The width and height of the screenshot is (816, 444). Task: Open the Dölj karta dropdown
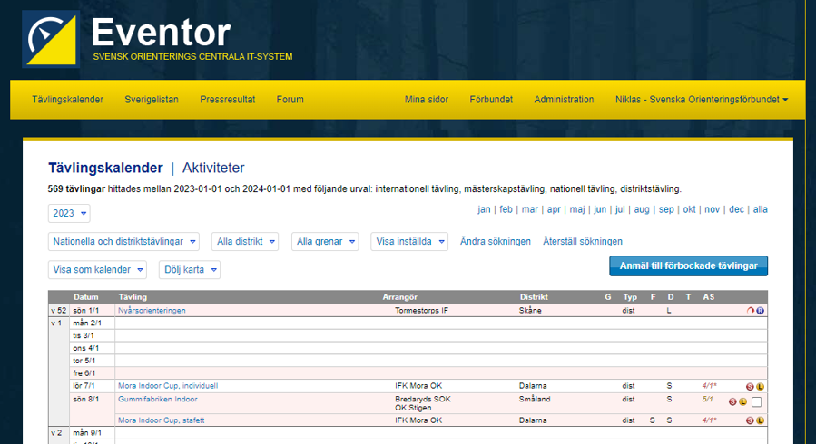(190, 269)
